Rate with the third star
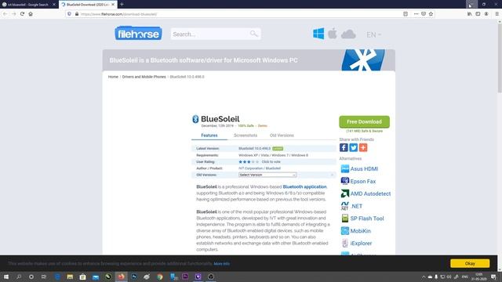Viewport: 502px width, 282px height. click(x=249, y=162)
